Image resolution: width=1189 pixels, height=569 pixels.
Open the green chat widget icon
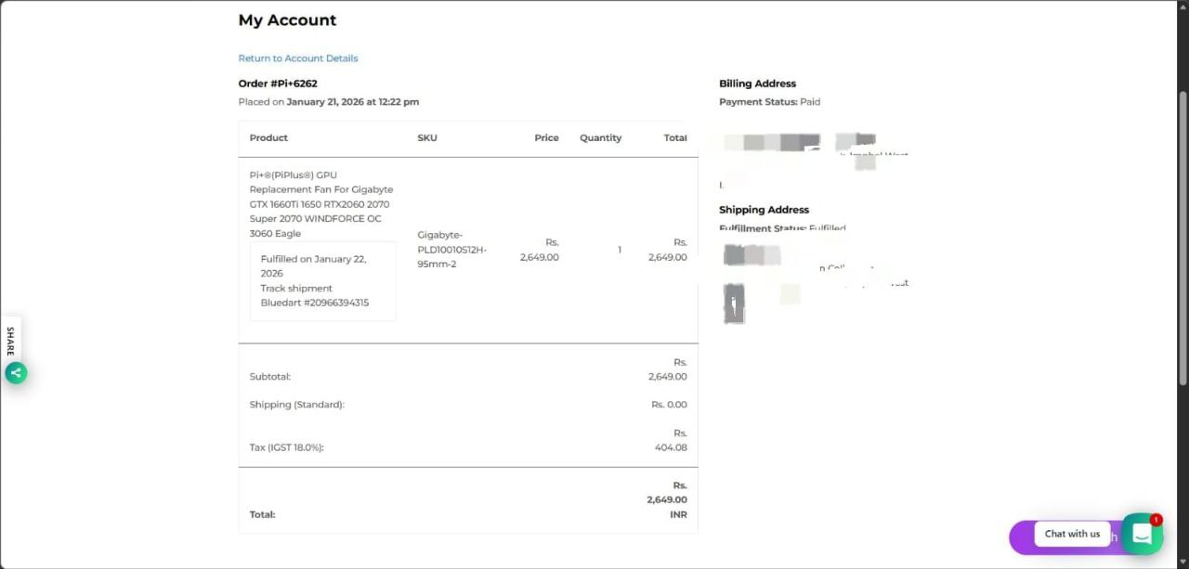pos(1142,535)
